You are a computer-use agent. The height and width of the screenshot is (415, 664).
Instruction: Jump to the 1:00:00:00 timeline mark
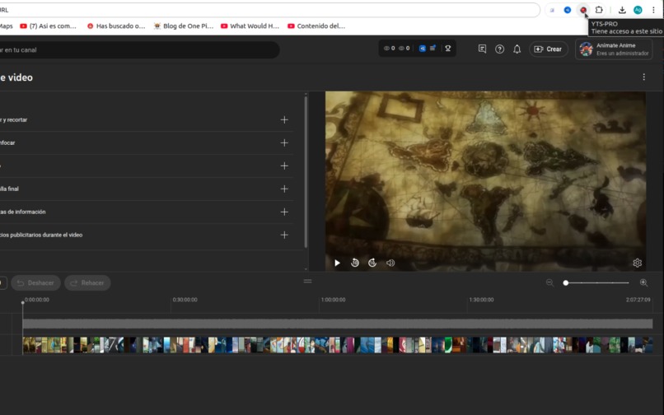[x=334, y=300]
